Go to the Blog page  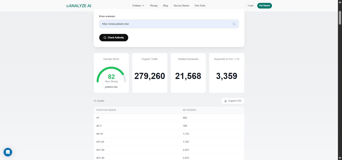tap(166, 5)
